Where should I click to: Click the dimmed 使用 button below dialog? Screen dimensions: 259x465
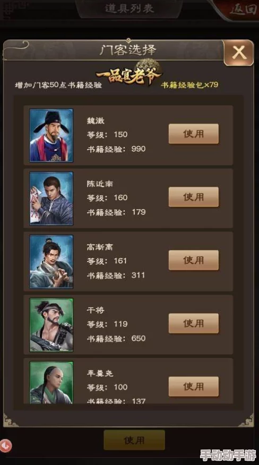pyautogui.click(x=134, y=440)
